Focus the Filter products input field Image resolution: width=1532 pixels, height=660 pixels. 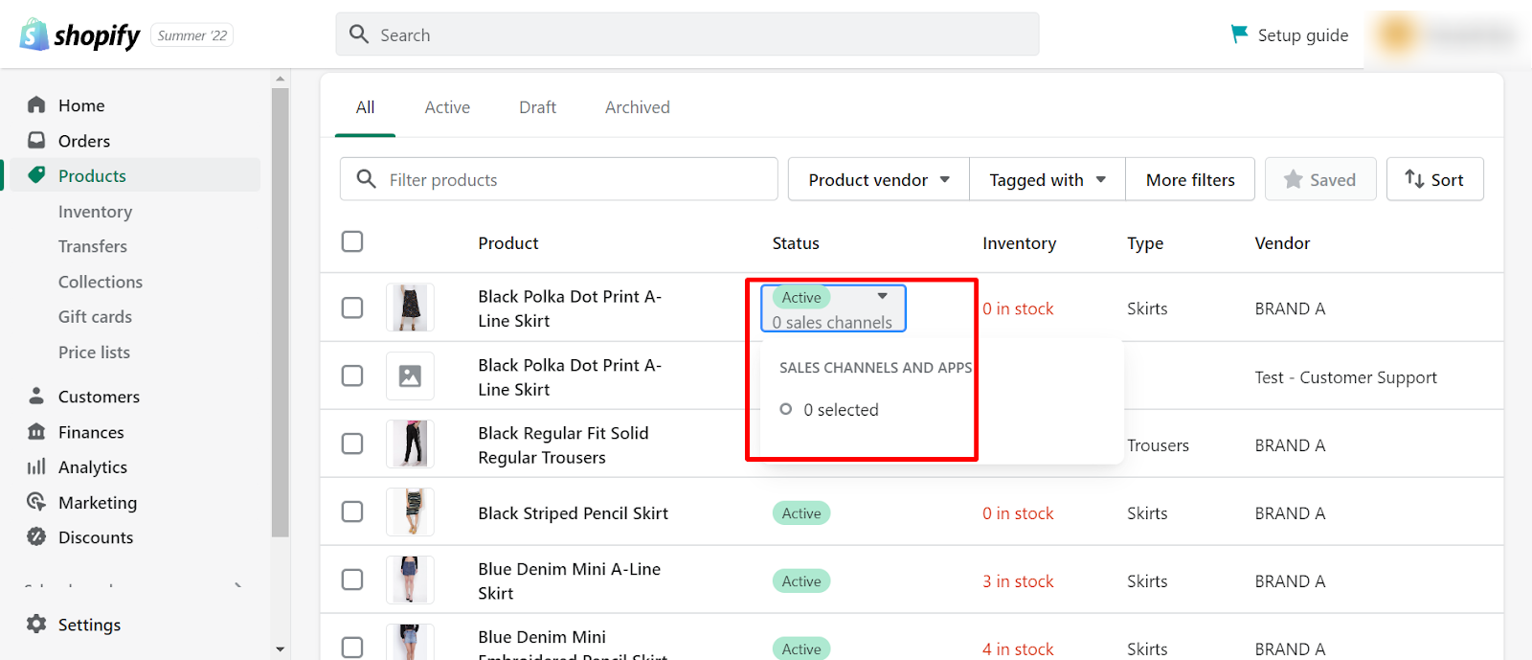tap(574, 179)
